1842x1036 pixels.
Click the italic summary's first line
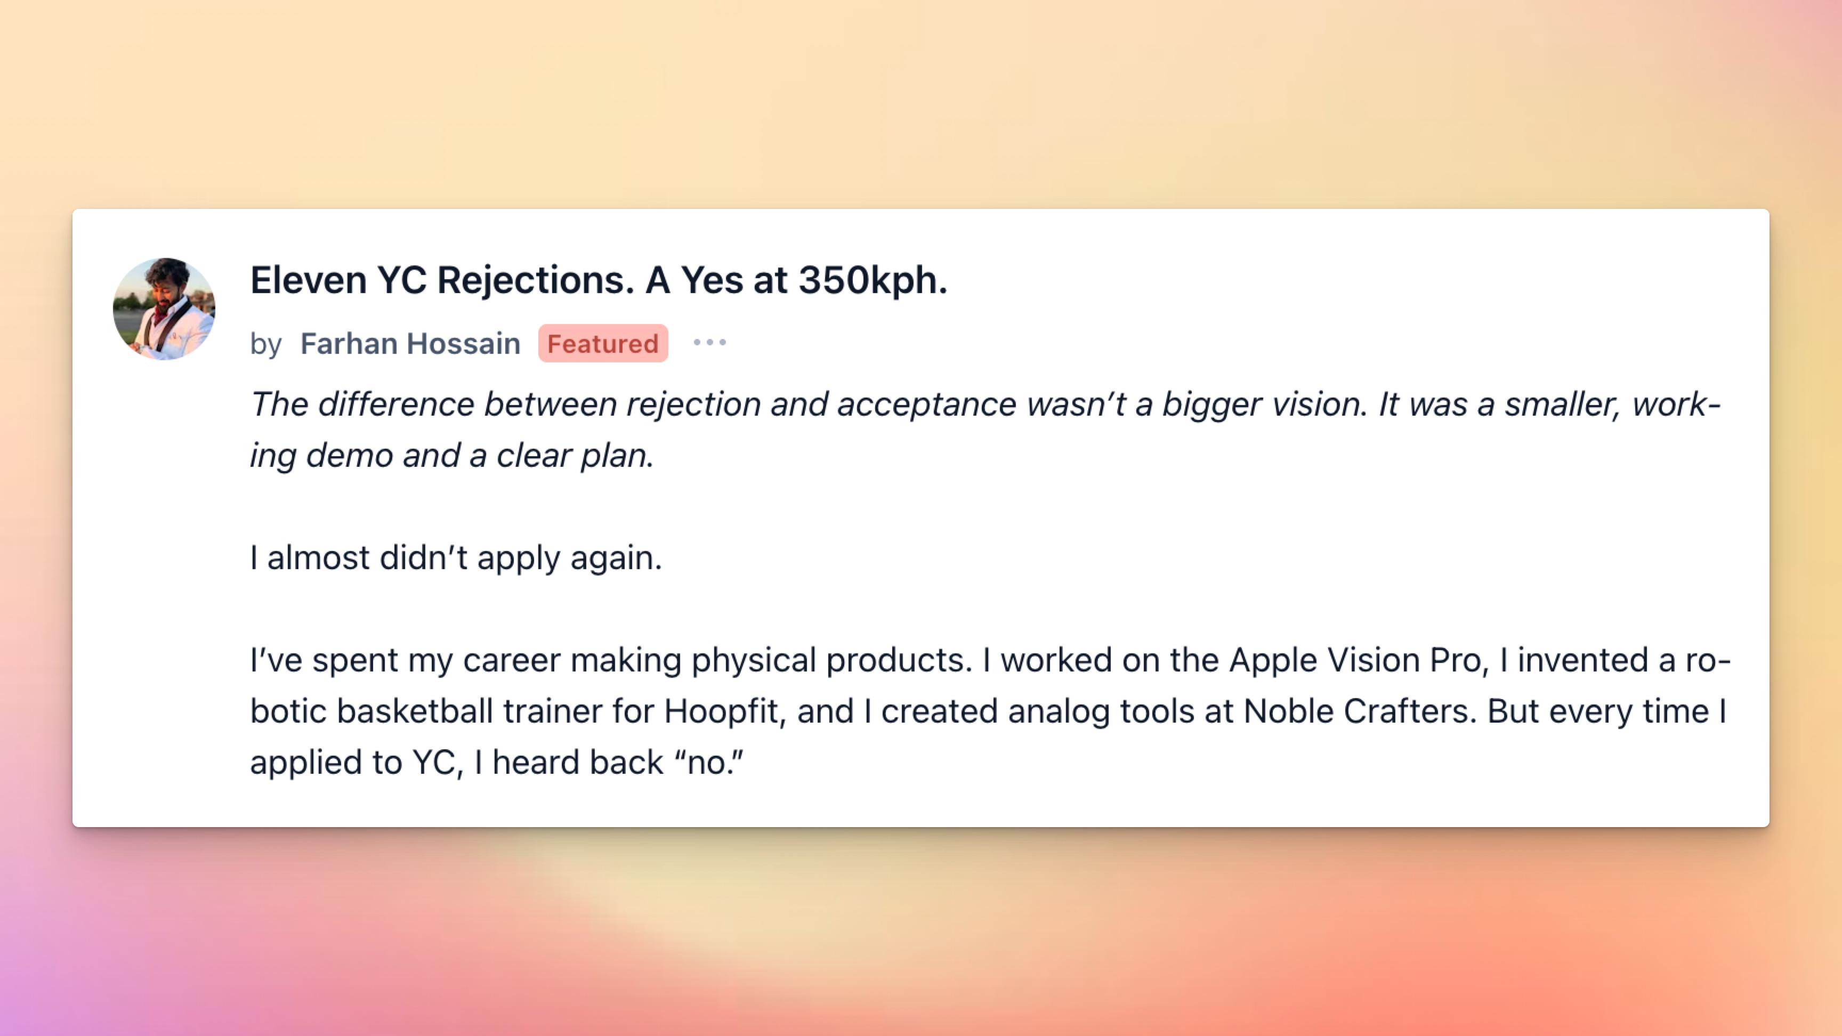[x=984, y=404]
